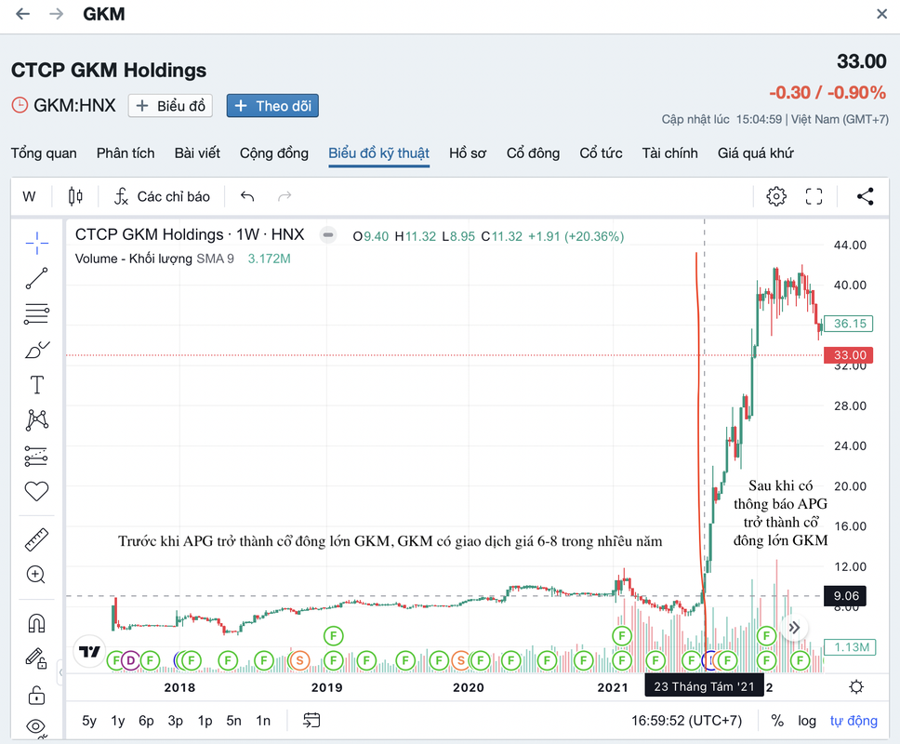Viewport: 900px width, 744px height.
Task: Click the S split marker near 2020
Action: pos(461,660)
